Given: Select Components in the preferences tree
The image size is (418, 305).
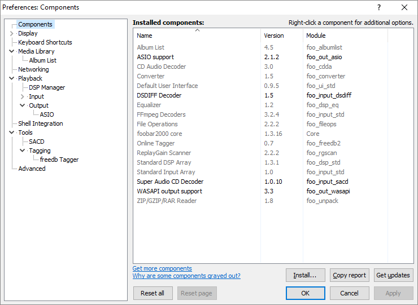Looking at the screenshot, I should 35,24.
